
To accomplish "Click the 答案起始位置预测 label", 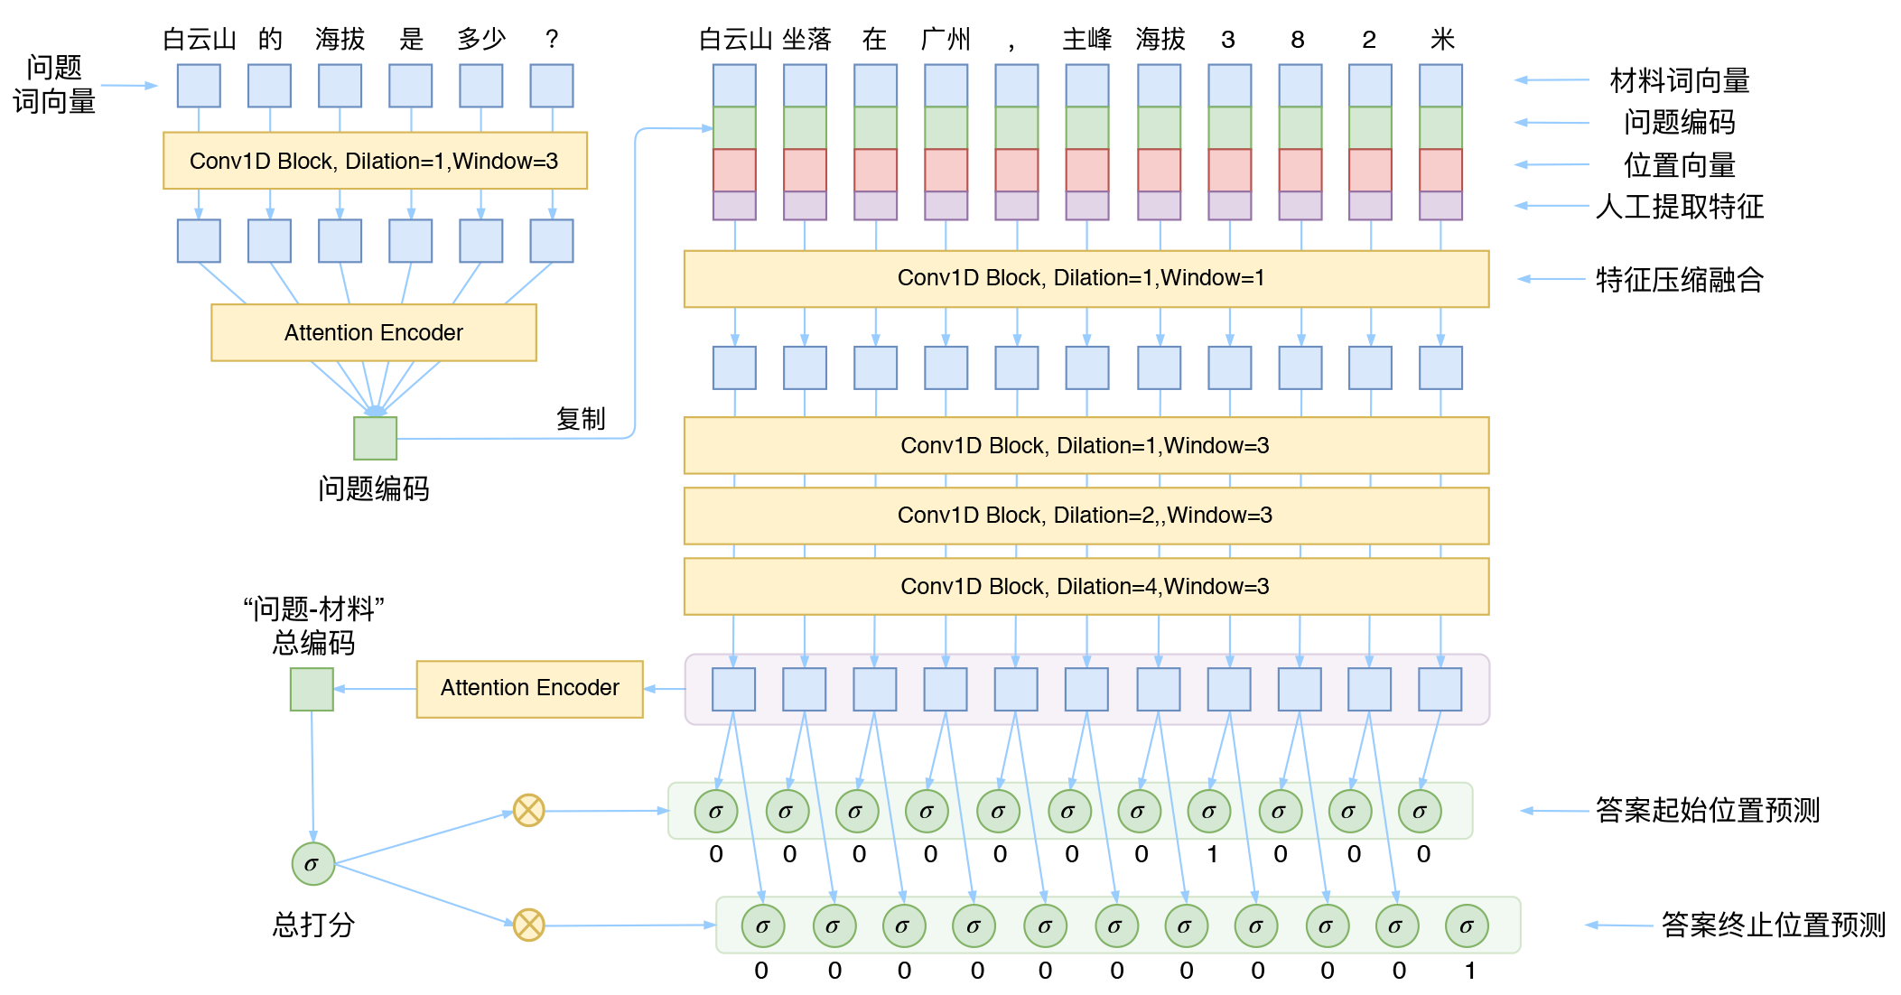I will tap(1707, 810).
